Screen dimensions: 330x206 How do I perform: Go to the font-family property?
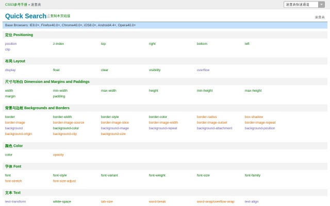coord(253,175)
